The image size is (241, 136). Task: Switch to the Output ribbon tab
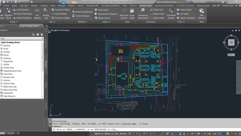(x=71, y=6)
